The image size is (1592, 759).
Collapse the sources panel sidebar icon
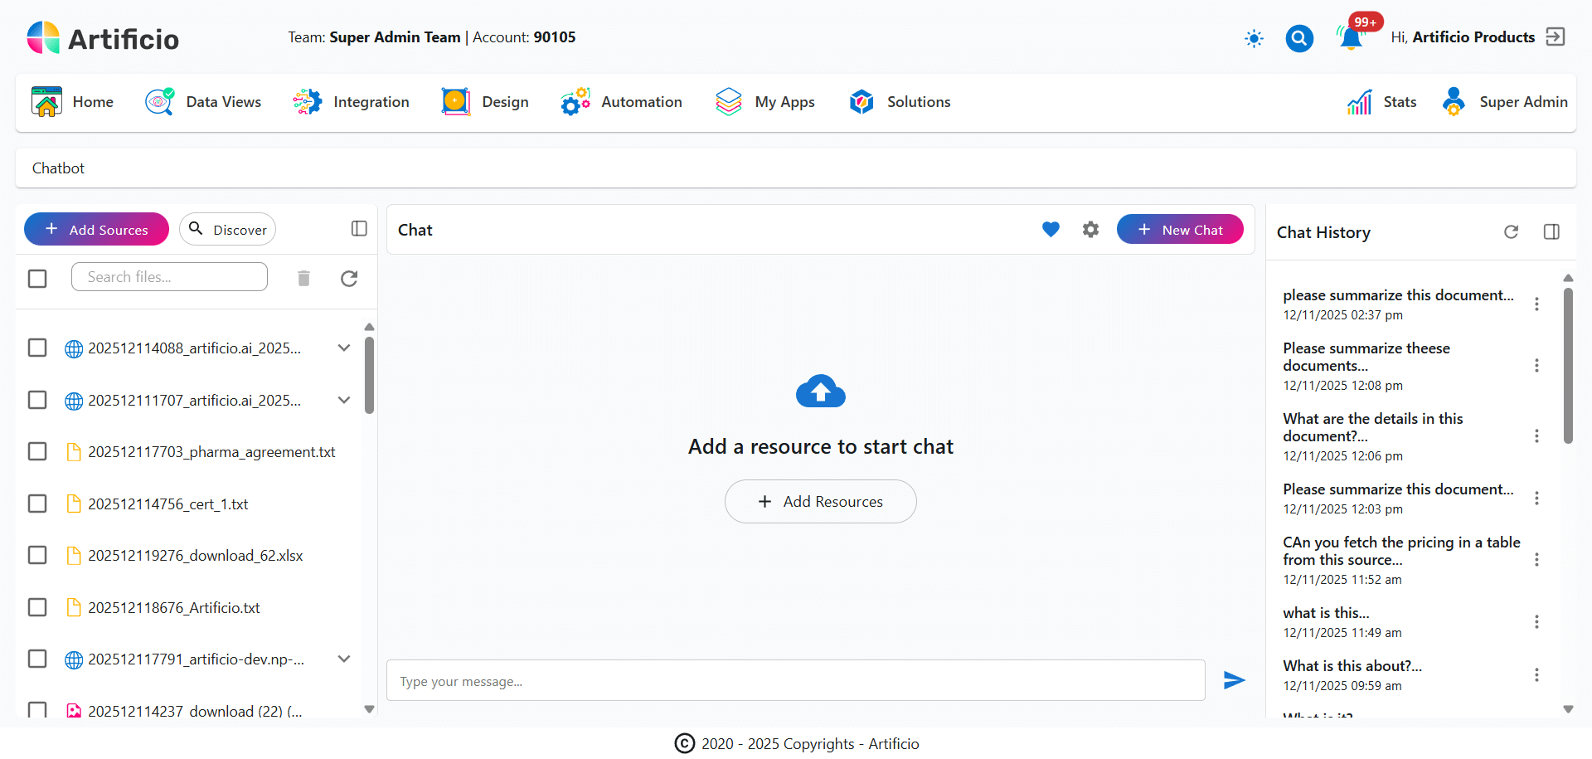[359, 229]
